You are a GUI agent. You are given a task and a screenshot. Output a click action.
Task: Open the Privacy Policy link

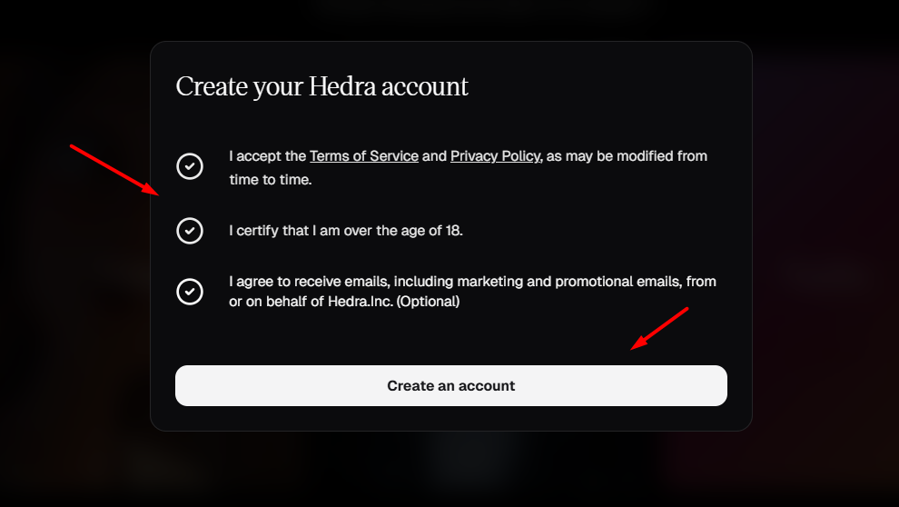(x=495, y=156)
